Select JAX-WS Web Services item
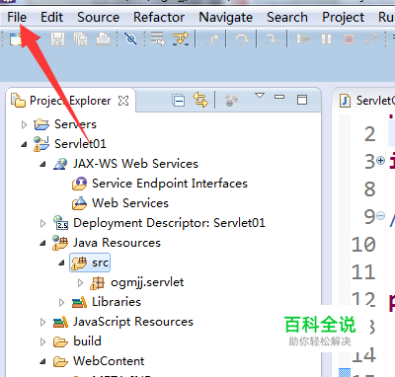The width and height of the screenshot is (395, 377). point(135,164)
